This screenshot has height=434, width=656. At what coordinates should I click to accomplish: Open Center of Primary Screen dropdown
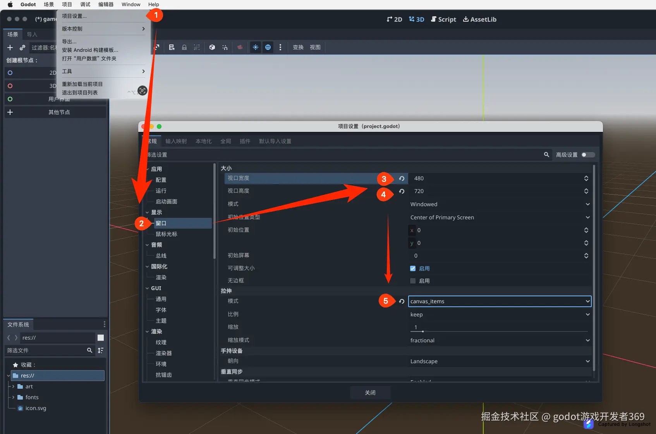pyautogui.click(x=500, y=217)
